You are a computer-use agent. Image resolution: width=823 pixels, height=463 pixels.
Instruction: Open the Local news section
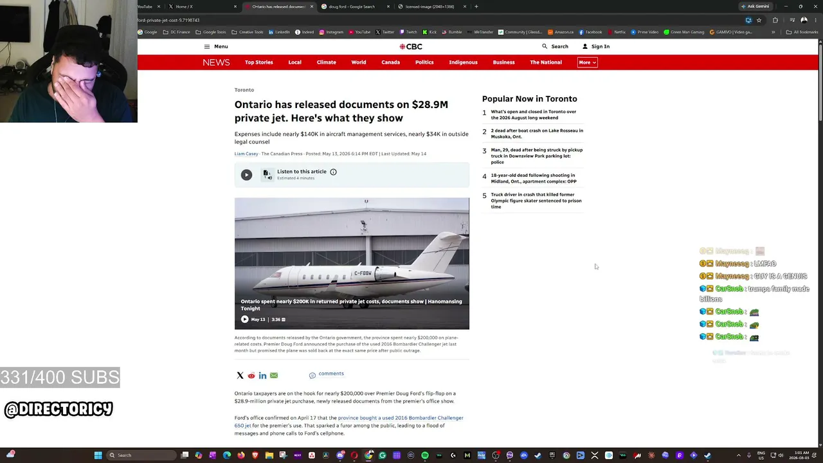pyautogui.click(x=294, y=62)
